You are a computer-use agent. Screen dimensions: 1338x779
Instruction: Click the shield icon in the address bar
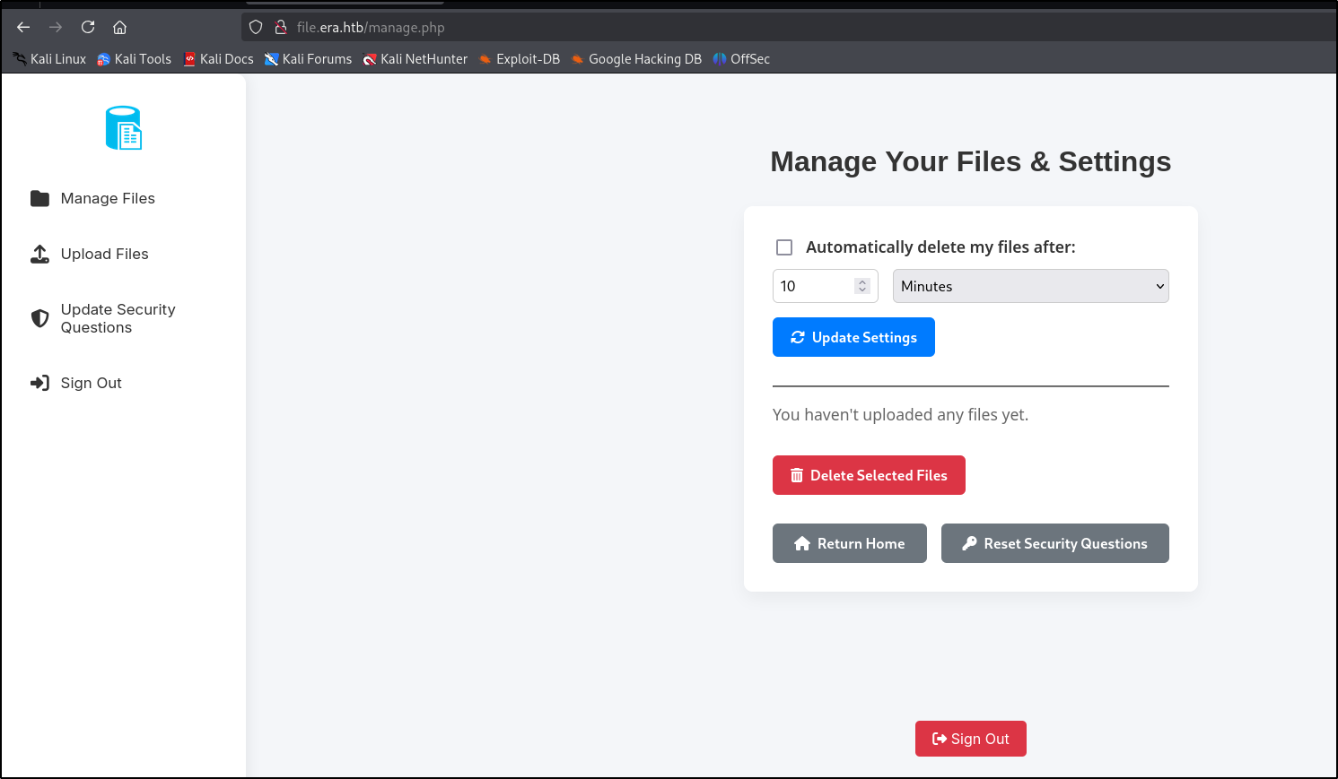[256, 27]
